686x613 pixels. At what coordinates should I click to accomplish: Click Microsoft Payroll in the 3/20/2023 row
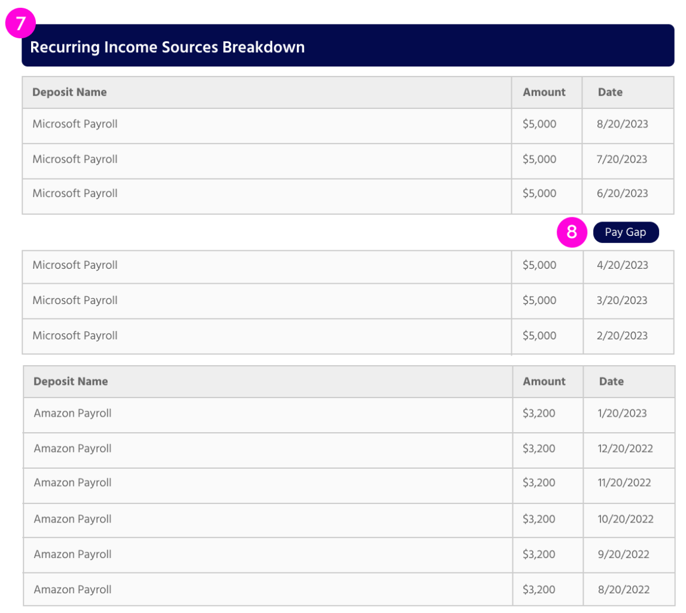coord(75,301)
